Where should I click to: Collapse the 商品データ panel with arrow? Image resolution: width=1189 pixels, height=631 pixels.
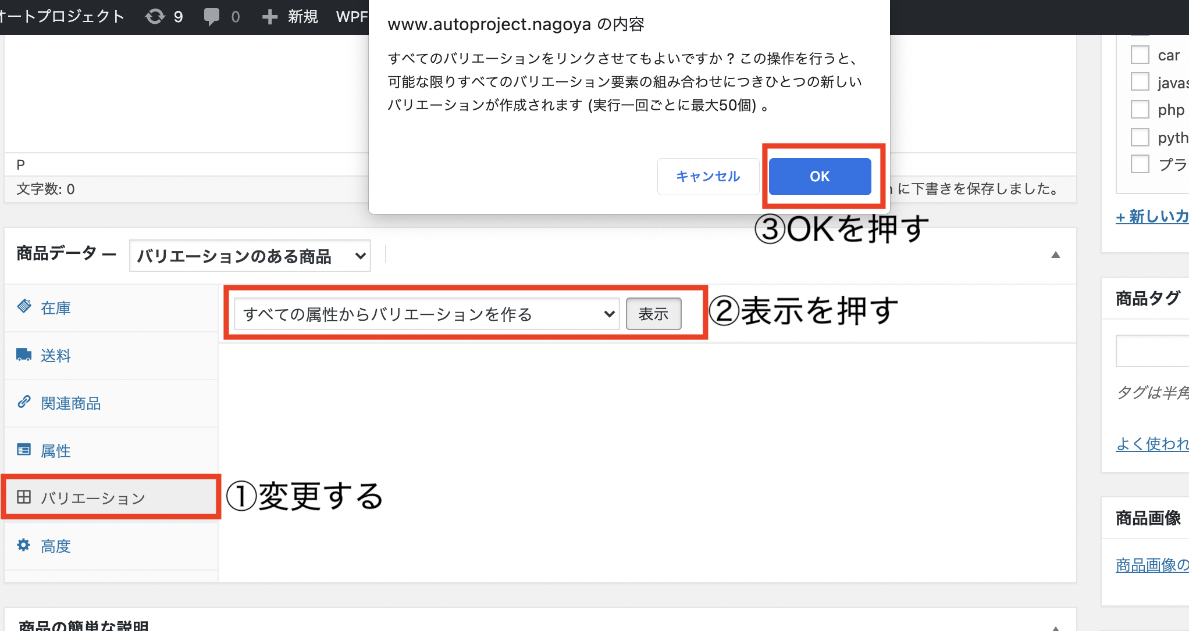[1055, 254]
